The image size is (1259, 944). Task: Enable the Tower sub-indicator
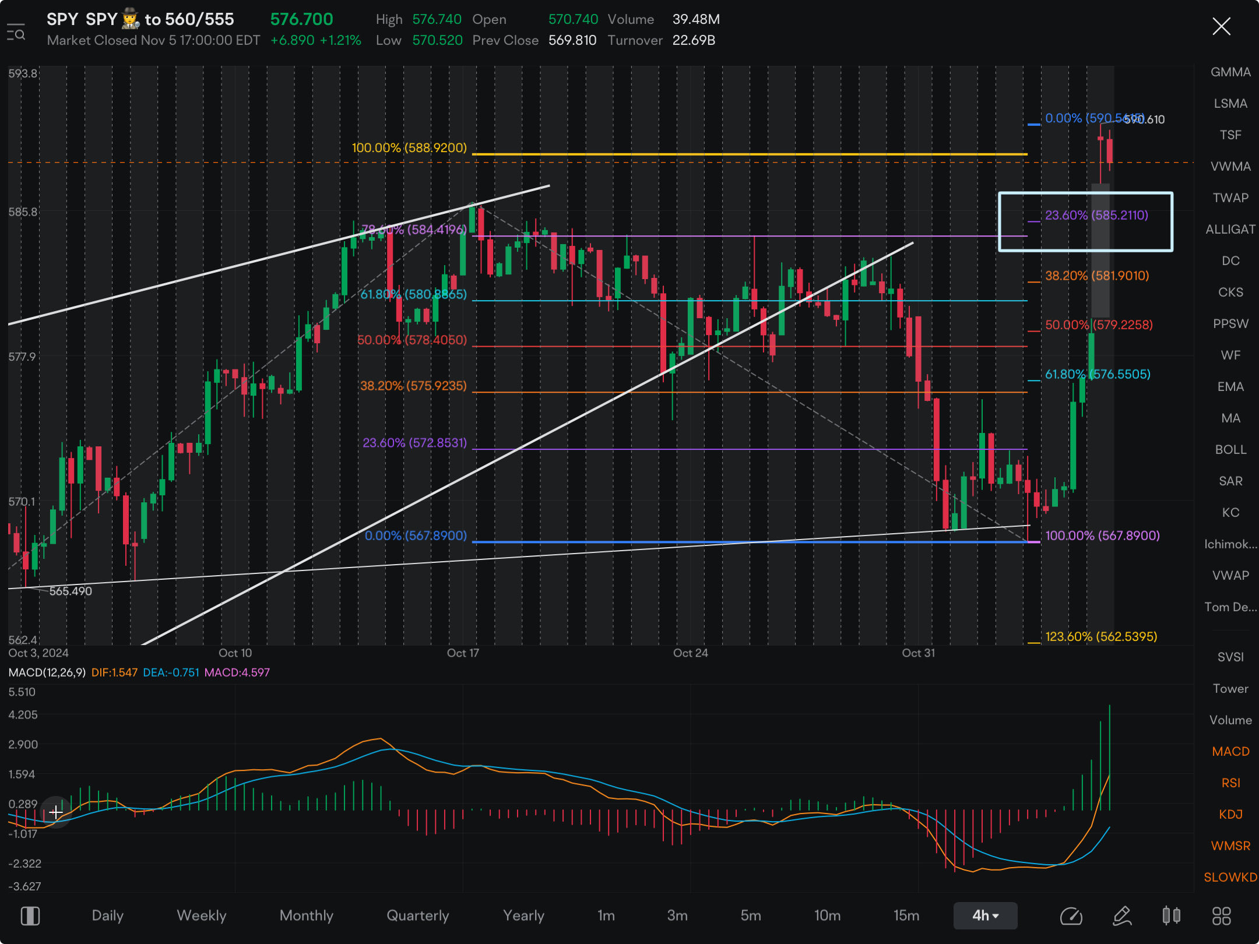pos(1230,689)
